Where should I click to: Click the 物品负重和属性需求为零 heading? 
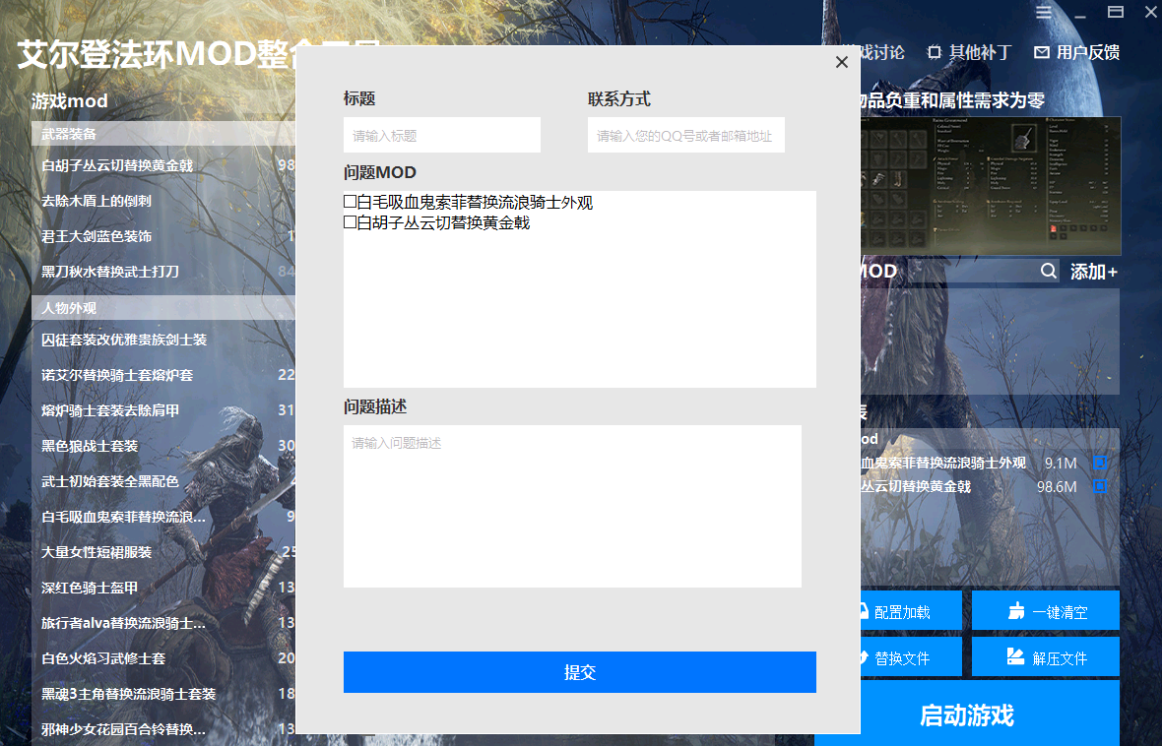(953, 100)
